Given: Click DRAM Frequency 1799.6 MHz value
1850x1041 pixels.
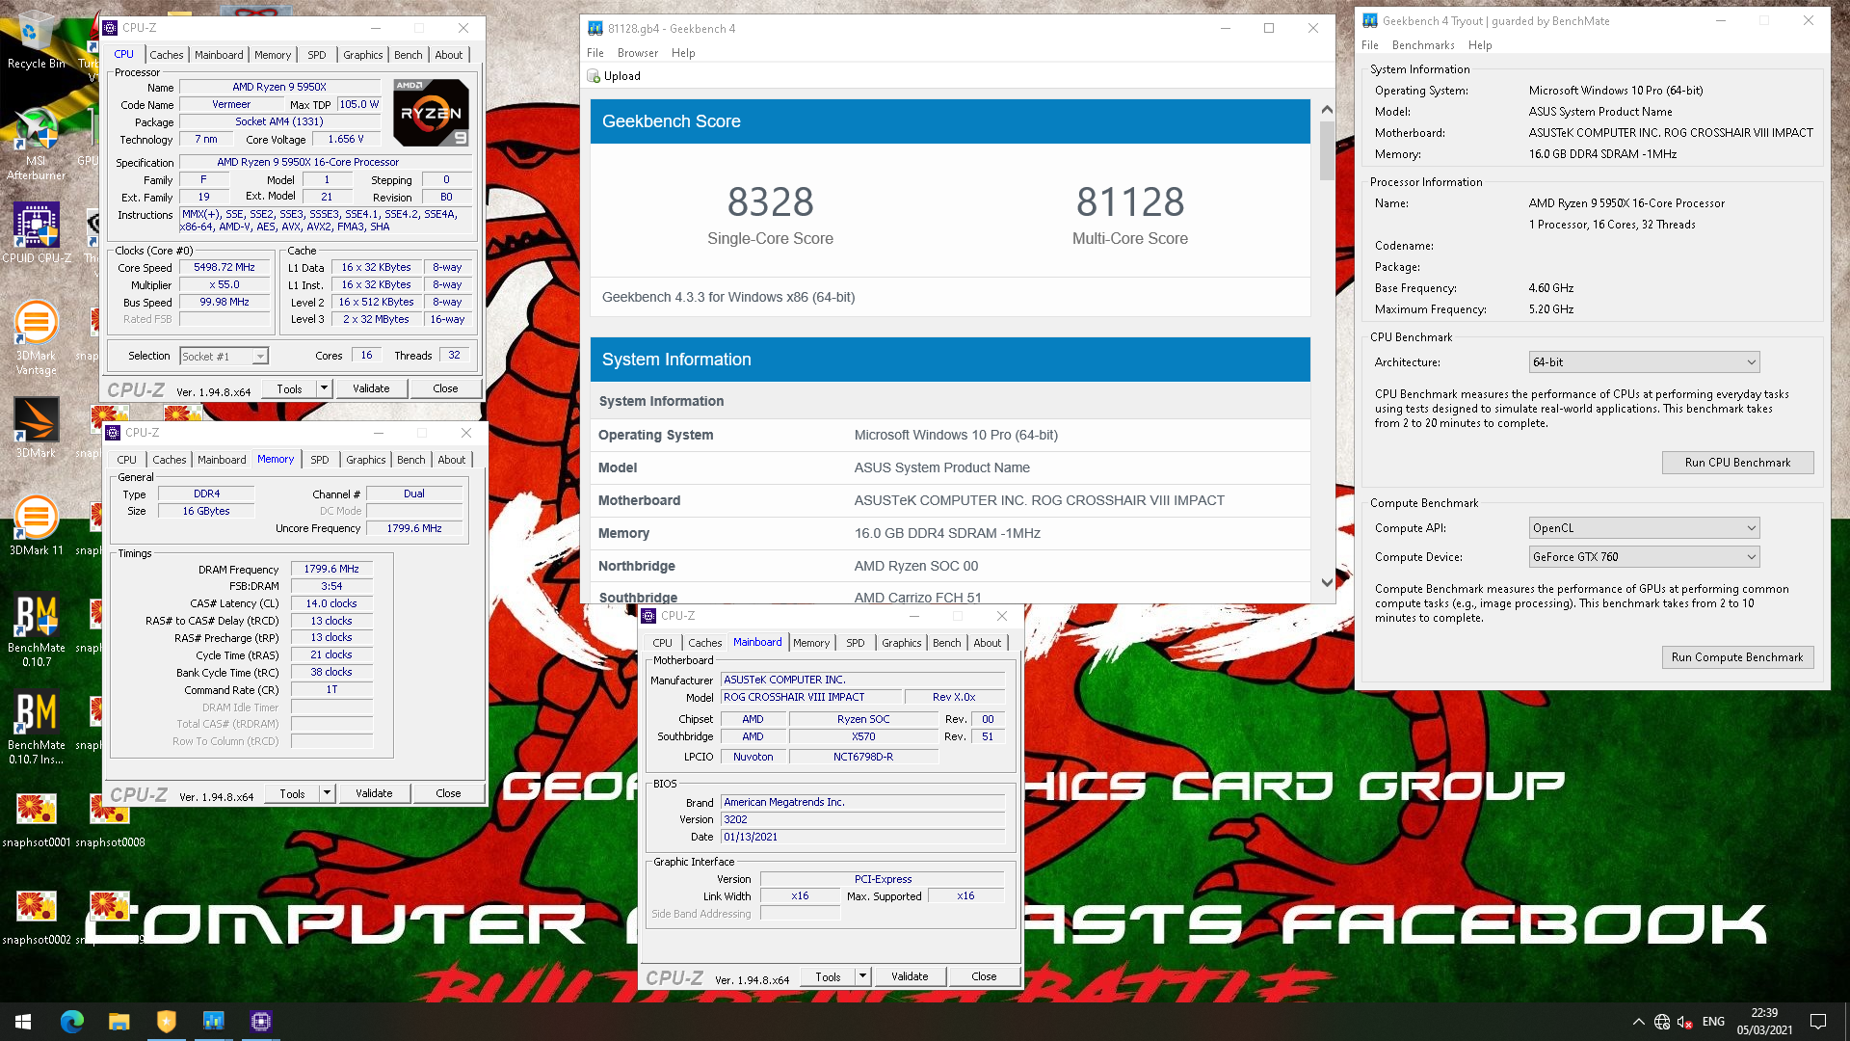Looking at the screenshot, I should pyautogui.click(x=331, y=569).
